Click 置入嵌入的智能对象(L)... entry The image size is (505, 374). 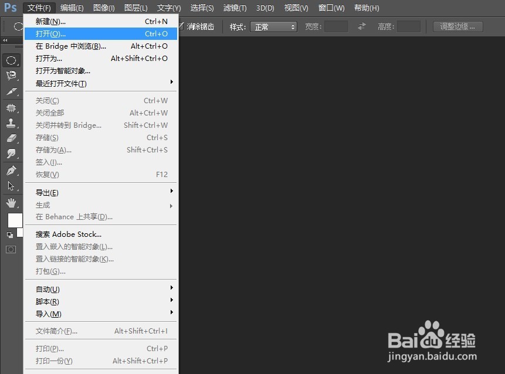click(x=101, y=247)
